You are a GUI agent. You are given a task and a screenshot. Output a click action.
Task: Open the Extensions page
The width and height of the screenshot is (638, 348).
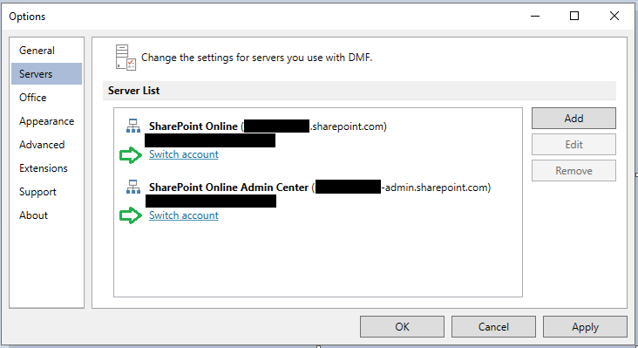click(x=46, y=168)
